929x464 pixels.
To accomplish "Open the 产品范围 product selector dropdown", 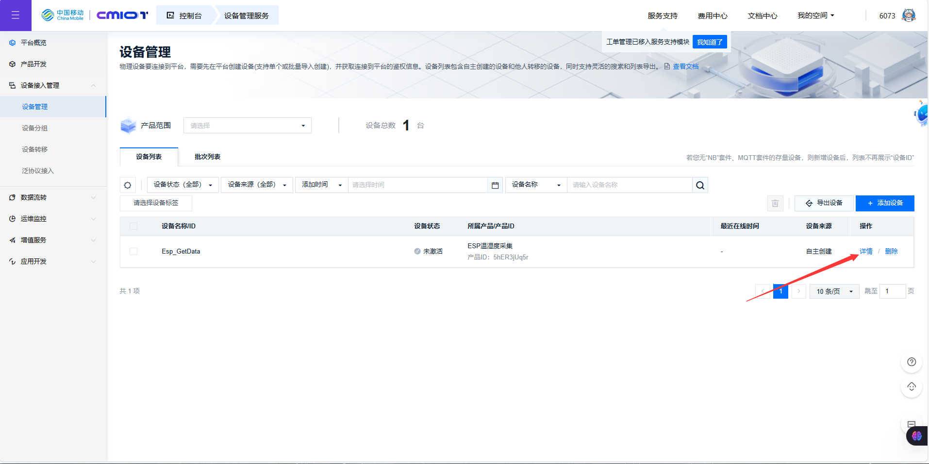I will point(247,125).
